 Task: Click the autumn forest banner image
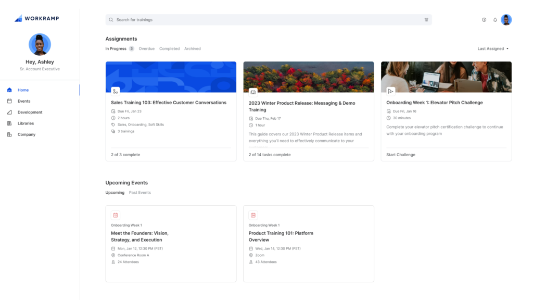[x=309, y=77]
